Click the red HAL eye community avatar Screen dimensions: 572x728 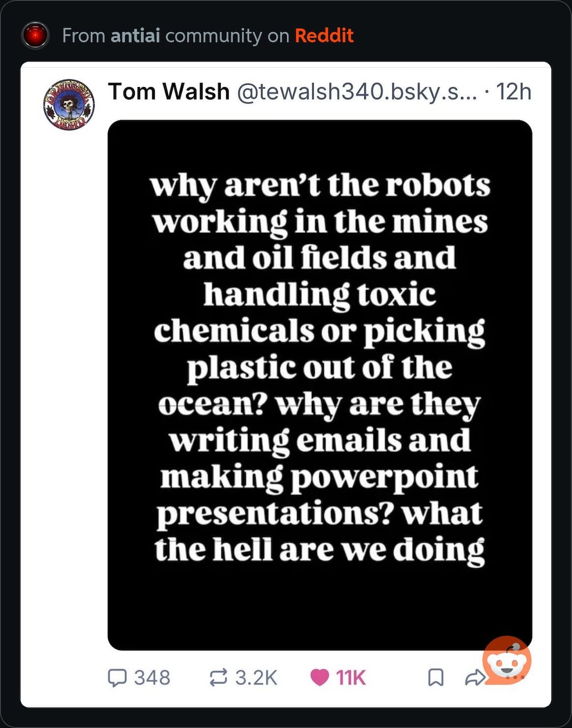point(35,35)
